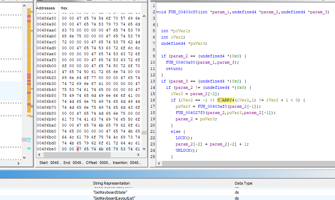Screen dimensions: 335x200
Task: Click the listing panel scroll right arrow
Action: 19,163
